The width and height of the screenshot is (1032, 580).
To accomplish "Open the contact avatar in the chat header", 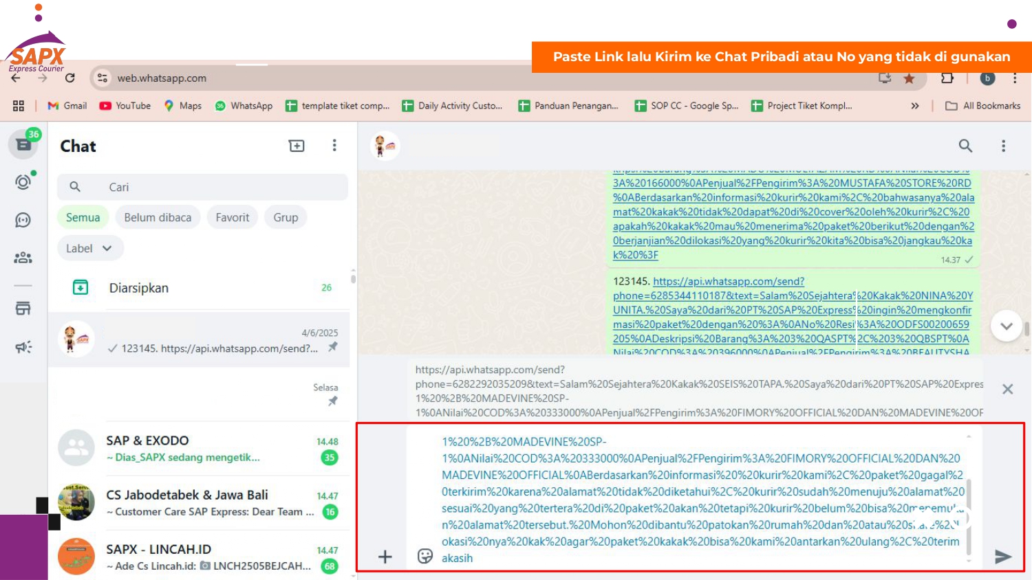I will 385,146.
